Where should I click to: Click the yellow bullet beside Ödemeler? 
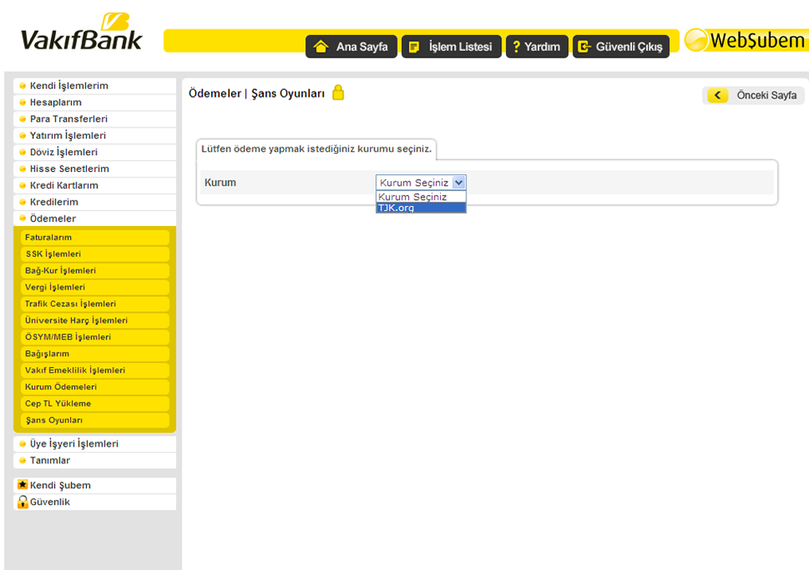click(22, 218)
